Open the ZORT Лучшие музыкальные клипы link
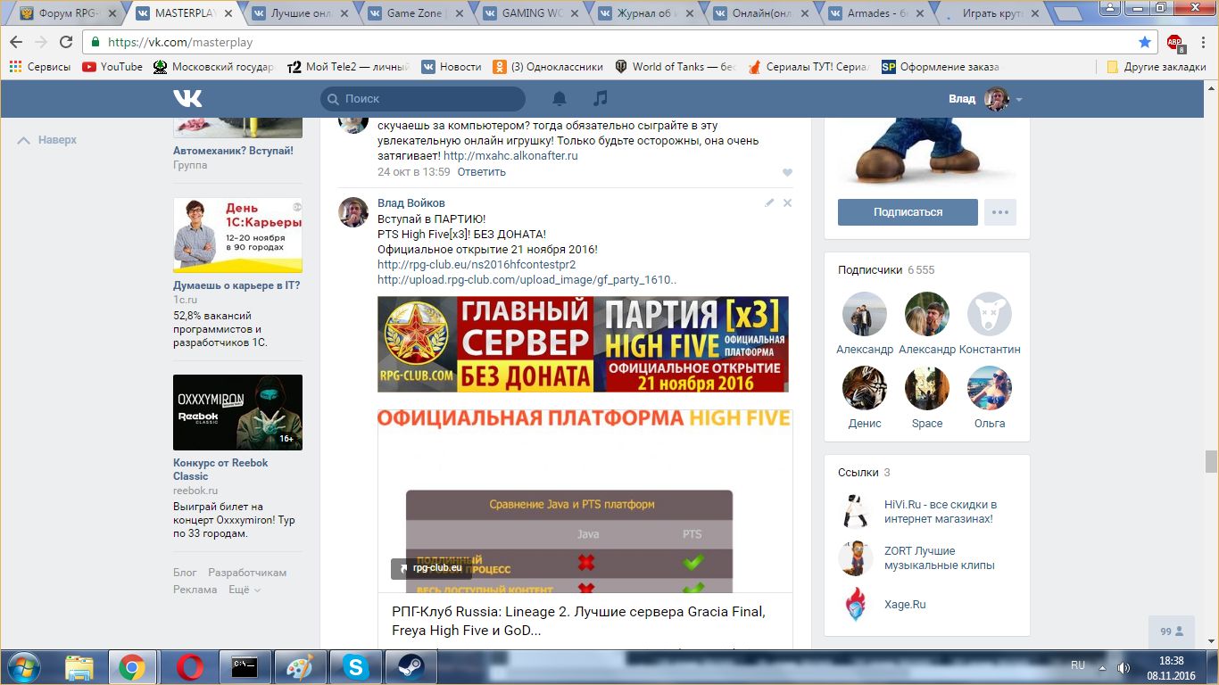 click(940, 557)
